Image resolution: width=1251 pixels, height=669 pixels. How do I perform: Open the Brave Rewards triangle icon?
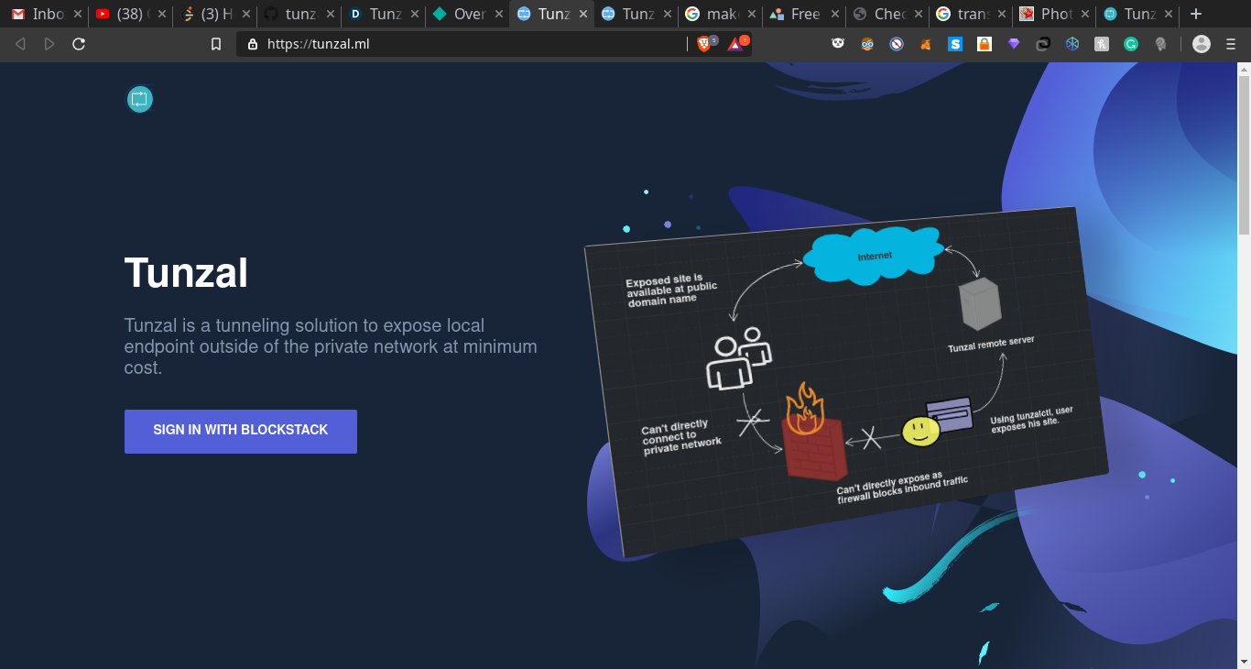coord(735,43)
